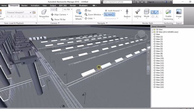This screenshot has width=194, height=109.
Task: Open the Render ribbon tab
Action: point(73,5)
